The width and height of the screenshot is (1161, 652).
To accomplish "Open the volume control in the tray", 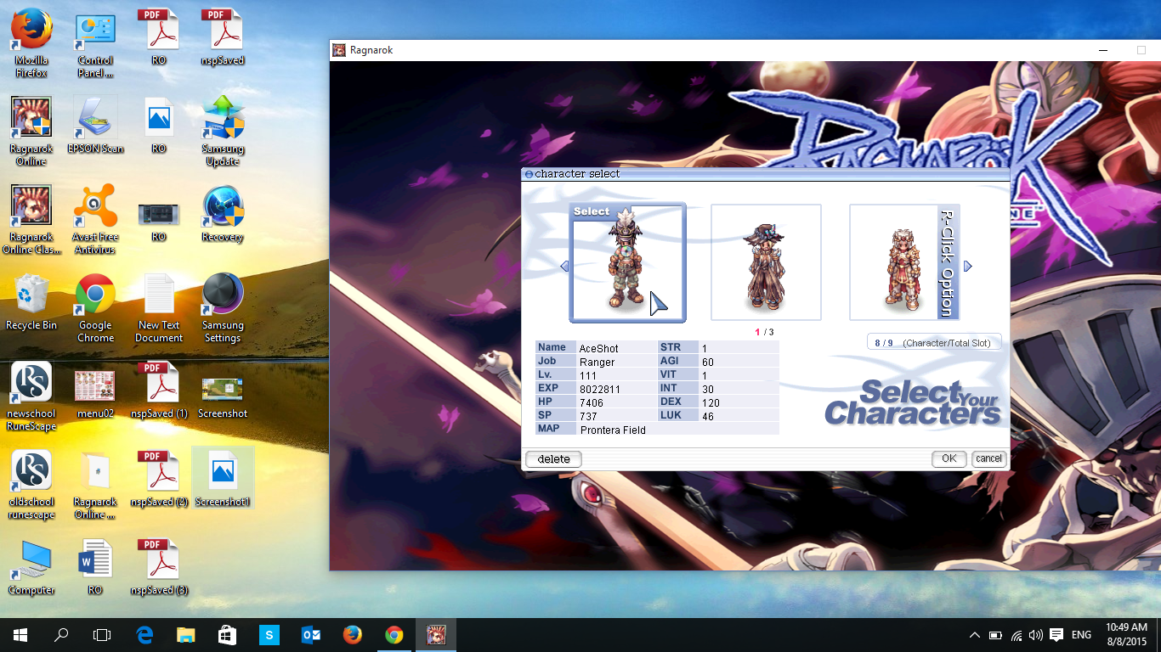I will pyautogui.click(x=1035, y=635).
